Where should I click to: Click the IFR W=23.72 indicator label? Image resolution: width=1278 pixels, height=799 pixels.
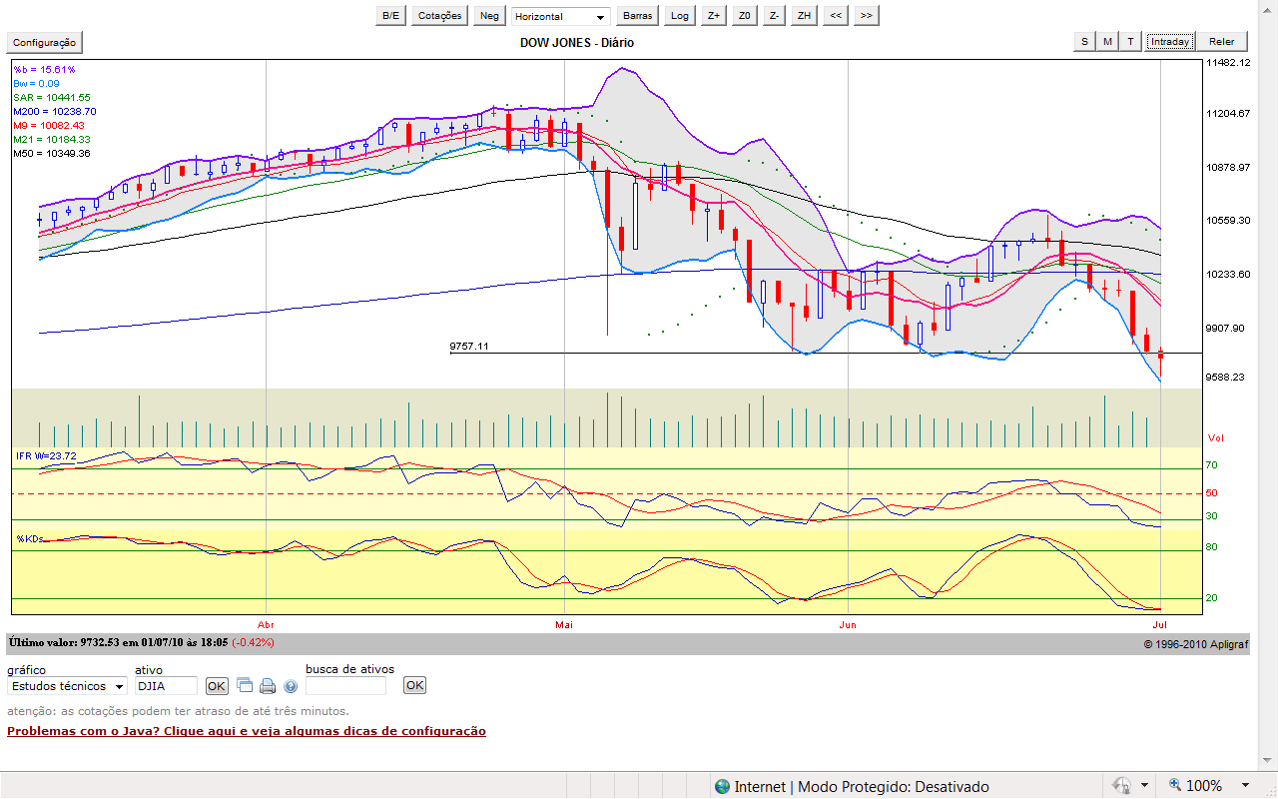[x=46, y=455]
